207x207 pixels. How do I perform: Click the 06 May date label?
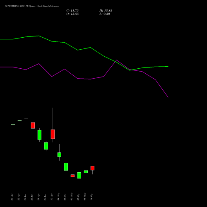pyautogui.click(x=72, y=197)
